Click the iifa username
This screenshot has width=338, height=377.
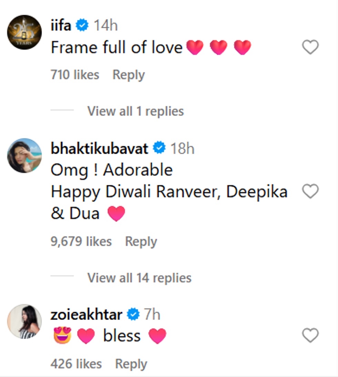61,26
